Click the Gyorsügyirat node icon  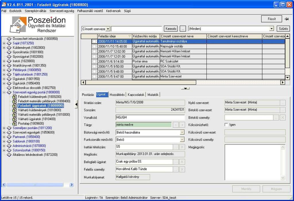point(9,57)
